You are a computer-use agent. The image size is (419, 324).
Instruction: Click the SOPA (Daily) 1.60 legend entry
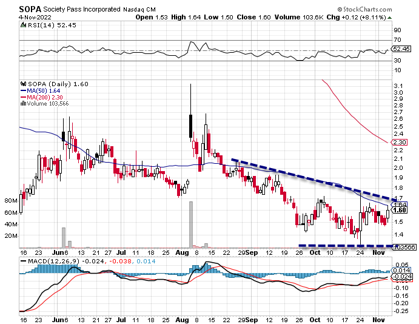[58, 84]
